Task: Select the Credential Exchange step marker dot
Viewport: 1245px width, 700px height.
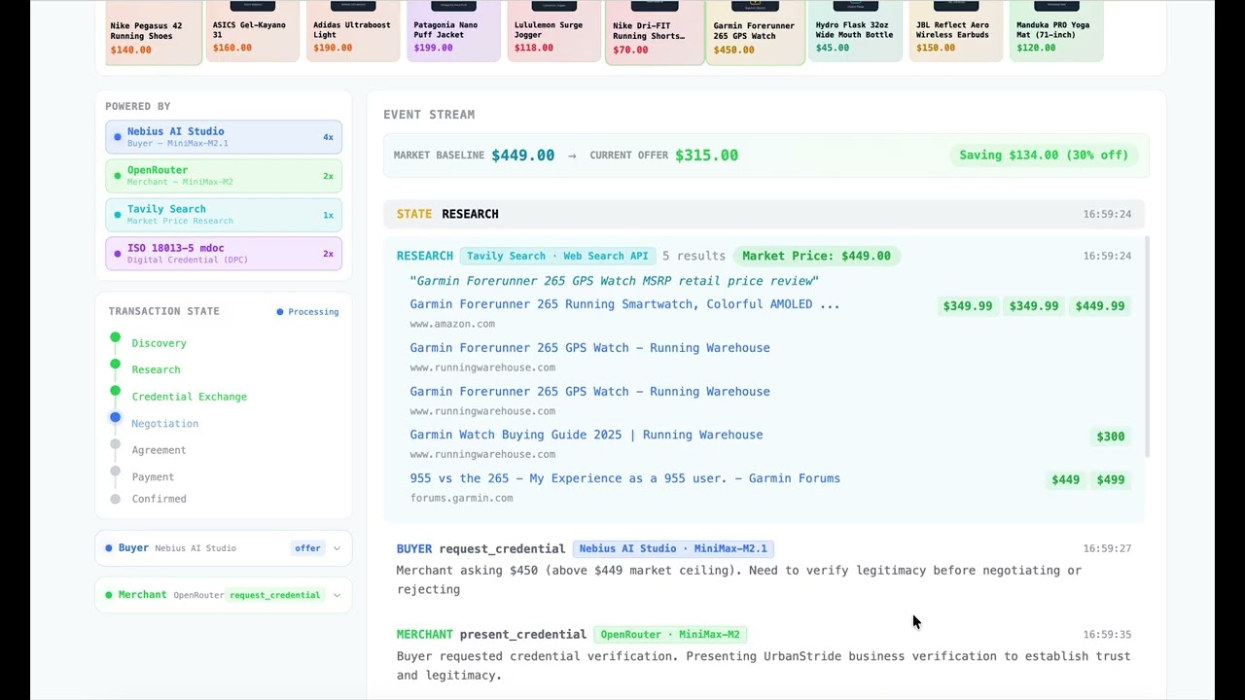Action: coord(115,391)
